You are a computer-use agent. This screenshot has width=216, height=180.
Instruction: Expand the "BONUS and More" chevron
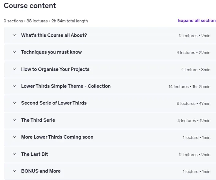pyautogui.click(x=14, y=171)
